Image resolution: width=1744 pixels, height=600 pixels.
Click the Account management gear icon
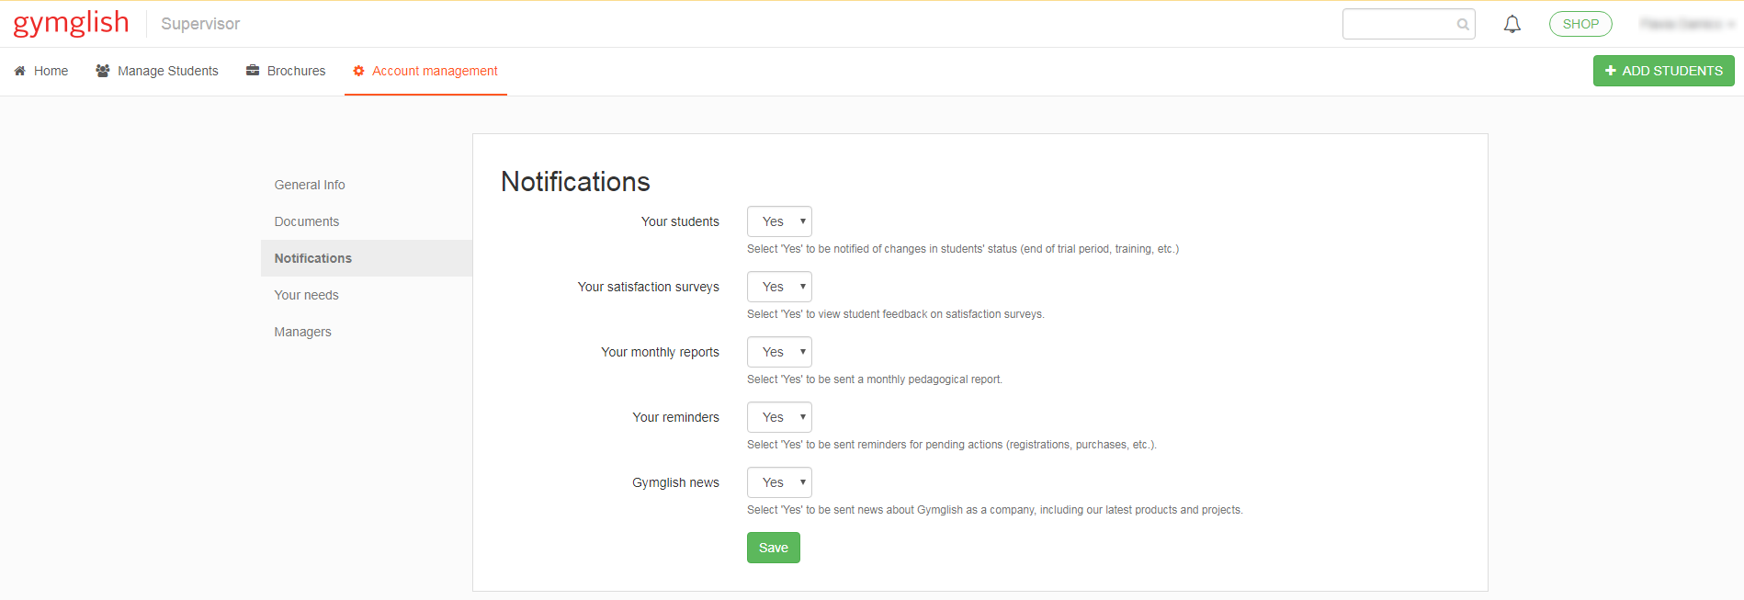point(358,71)
